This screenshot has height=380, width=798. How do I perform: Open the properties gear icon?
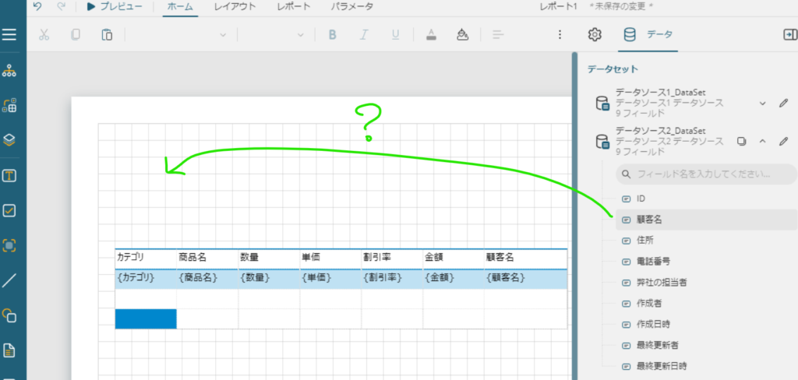[595, 35]
